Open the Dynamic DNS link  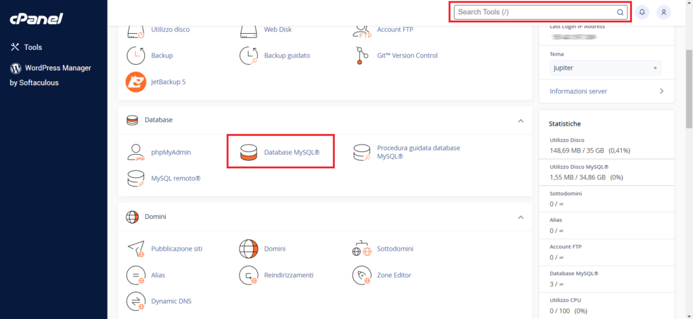tap(171, 301)
